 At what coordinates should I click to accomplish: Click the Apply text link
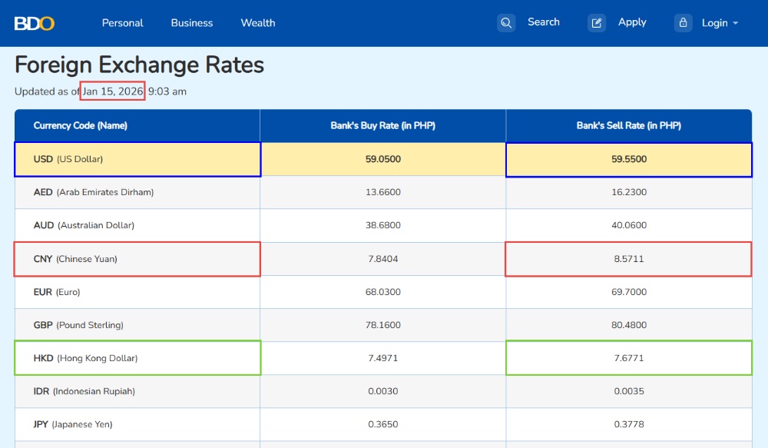pyautogui.click(x=632, y=22)
